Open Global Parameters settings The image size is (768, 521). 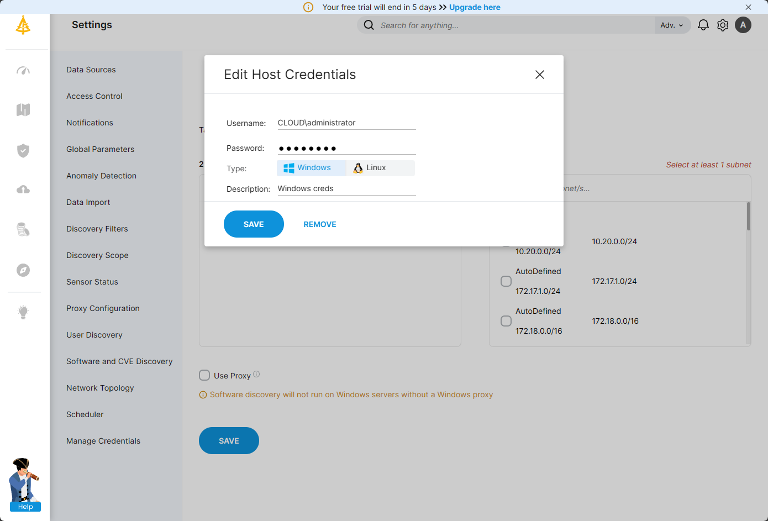click(101, 149)
